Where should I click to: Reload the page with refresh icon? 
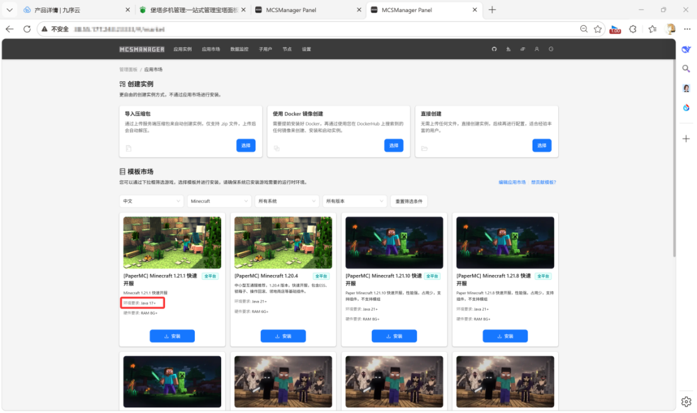(27, 29)
